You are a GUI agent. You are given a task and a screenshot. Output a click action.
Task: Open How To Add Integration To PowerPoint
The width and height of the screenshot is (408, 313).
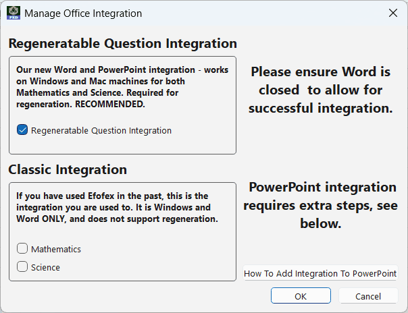click(x=320, y=274)
